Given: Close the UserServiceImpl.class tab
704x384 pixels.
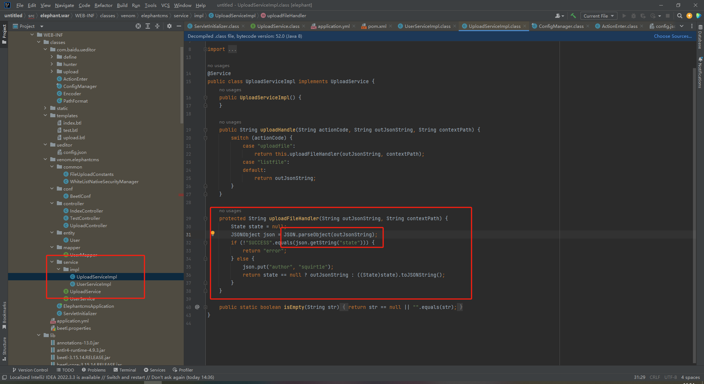Looking at the screenshot, I should click(455, 26).
